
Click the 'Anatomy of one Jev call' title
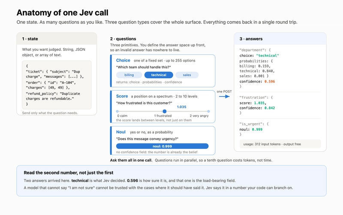(x=63, y=13)
